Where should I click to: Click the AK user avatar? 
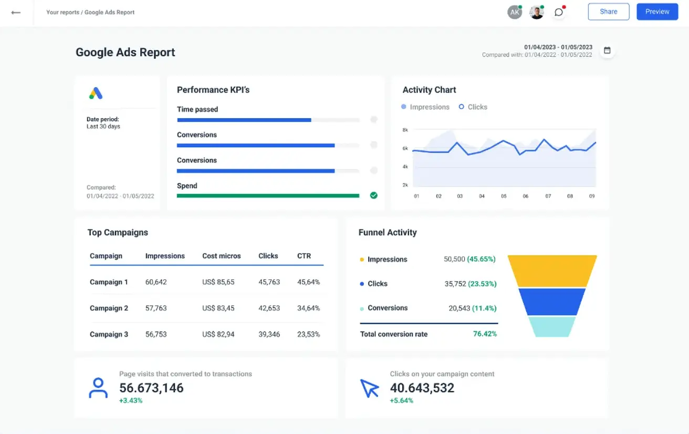[x=514, y=12]
